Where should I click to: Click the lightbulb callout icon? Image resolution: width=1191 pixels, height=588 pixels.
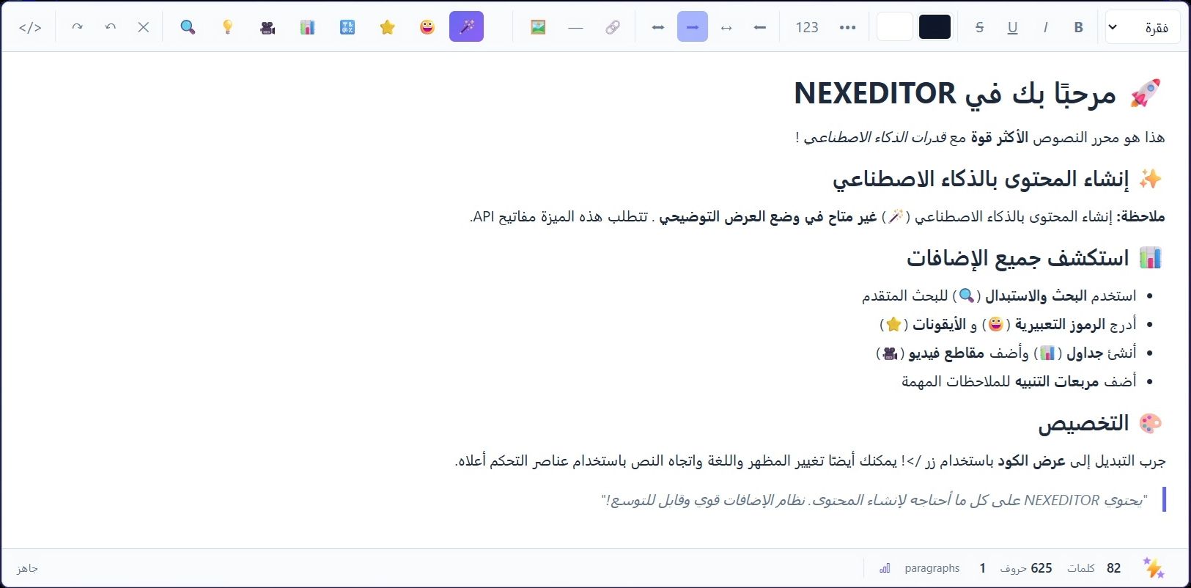click(x=228, y=28)
